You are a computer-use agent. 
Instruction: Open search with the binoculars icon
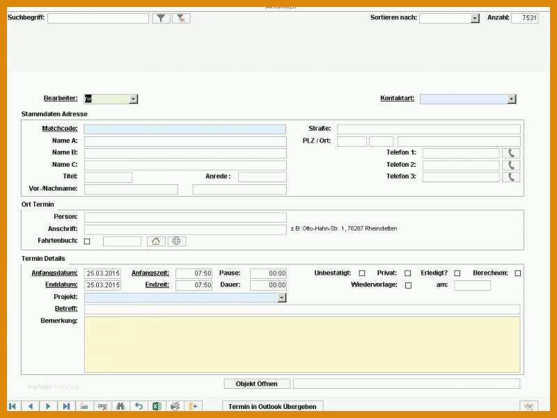click(120, 406)
